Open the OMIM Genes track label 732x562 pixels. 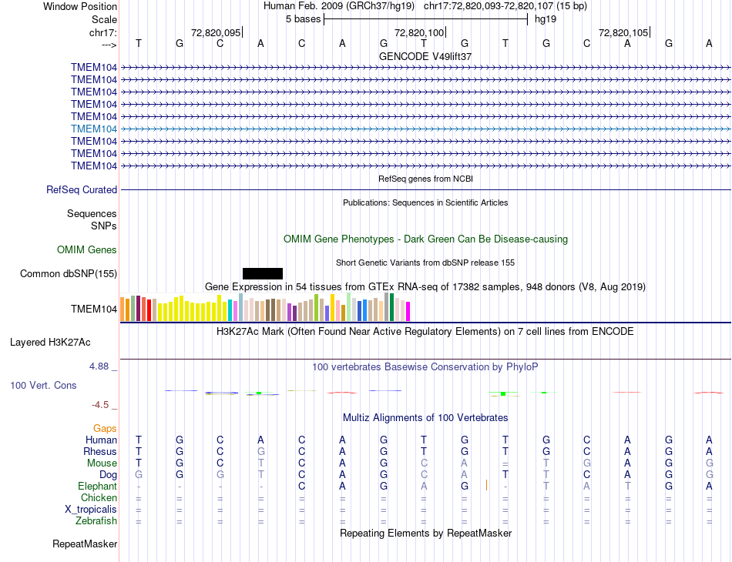point(87,250)
